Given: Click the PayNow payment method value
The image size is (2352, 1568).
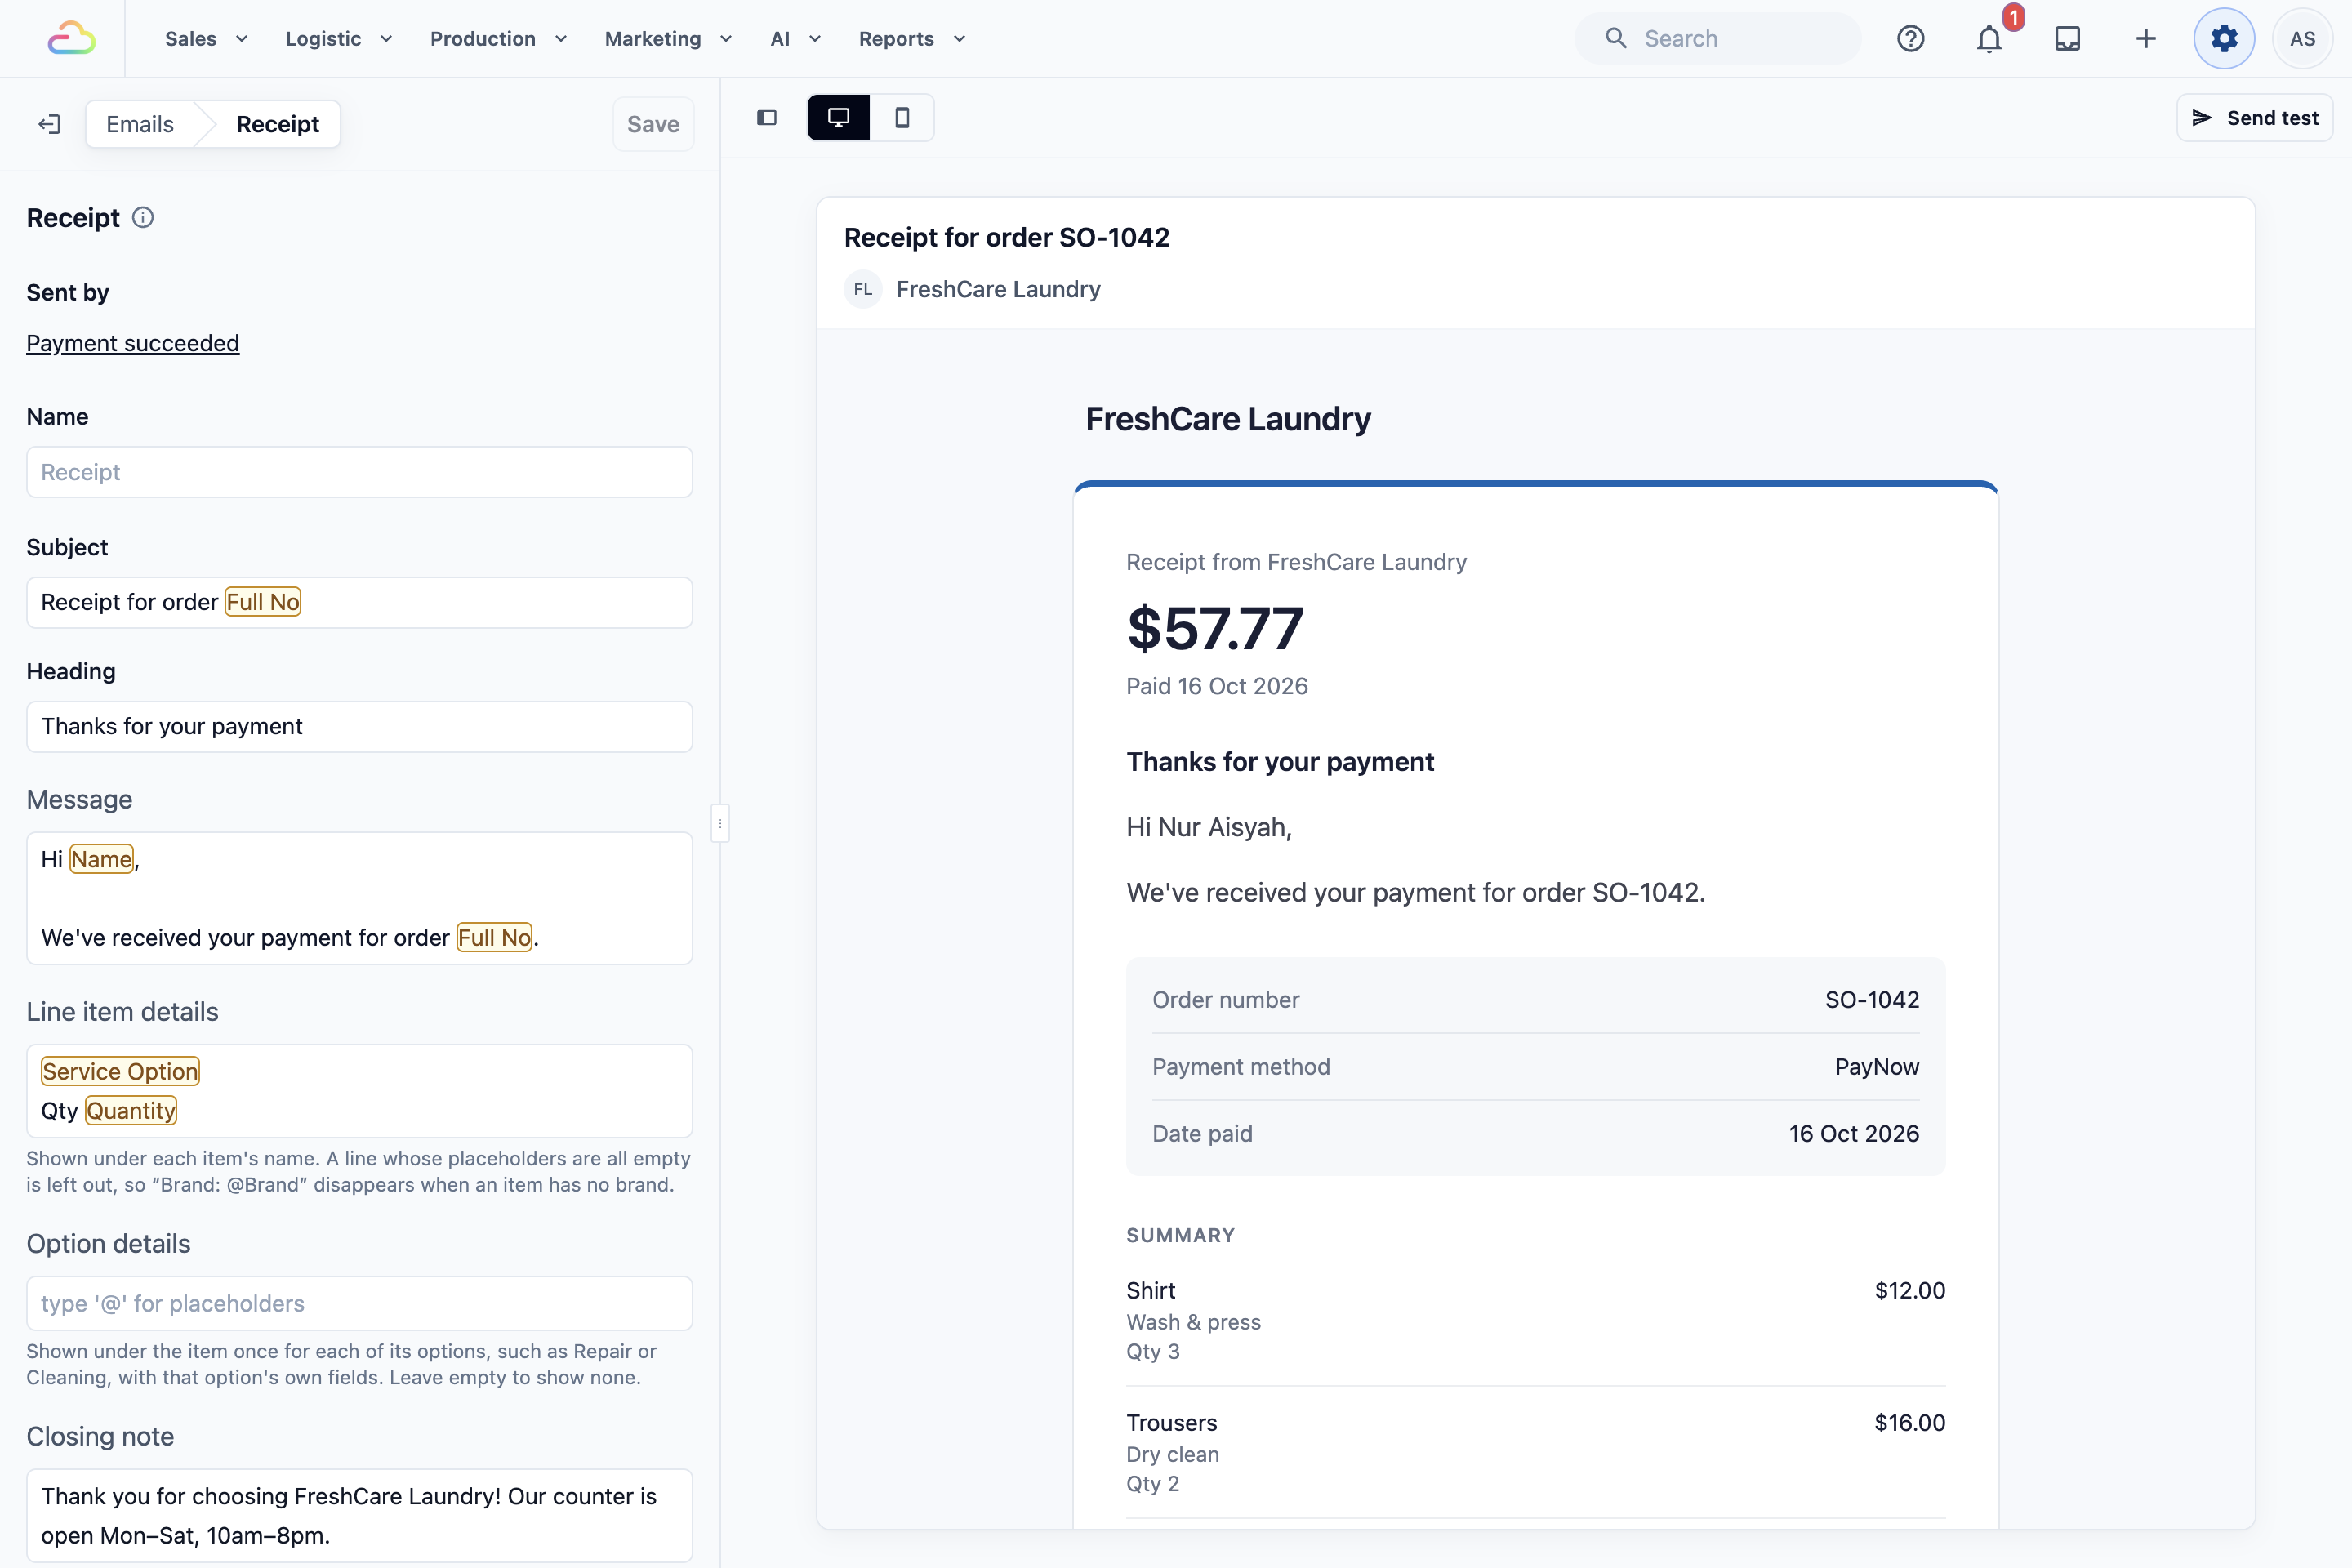Looking at the screenshot, I should (x=1877, y=1067).
